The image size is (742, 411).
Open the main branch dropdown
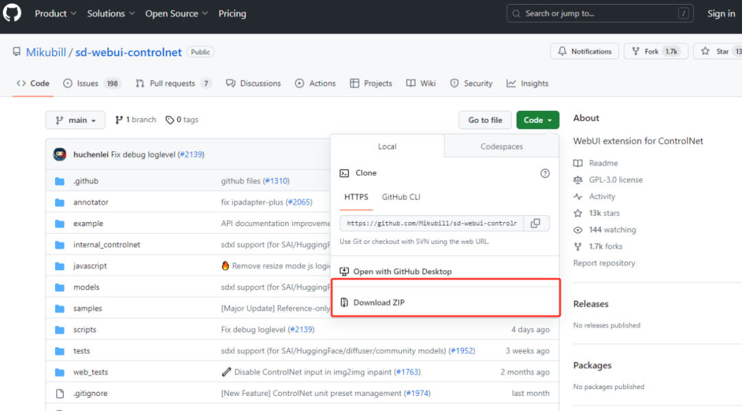[x=76, y=120]
